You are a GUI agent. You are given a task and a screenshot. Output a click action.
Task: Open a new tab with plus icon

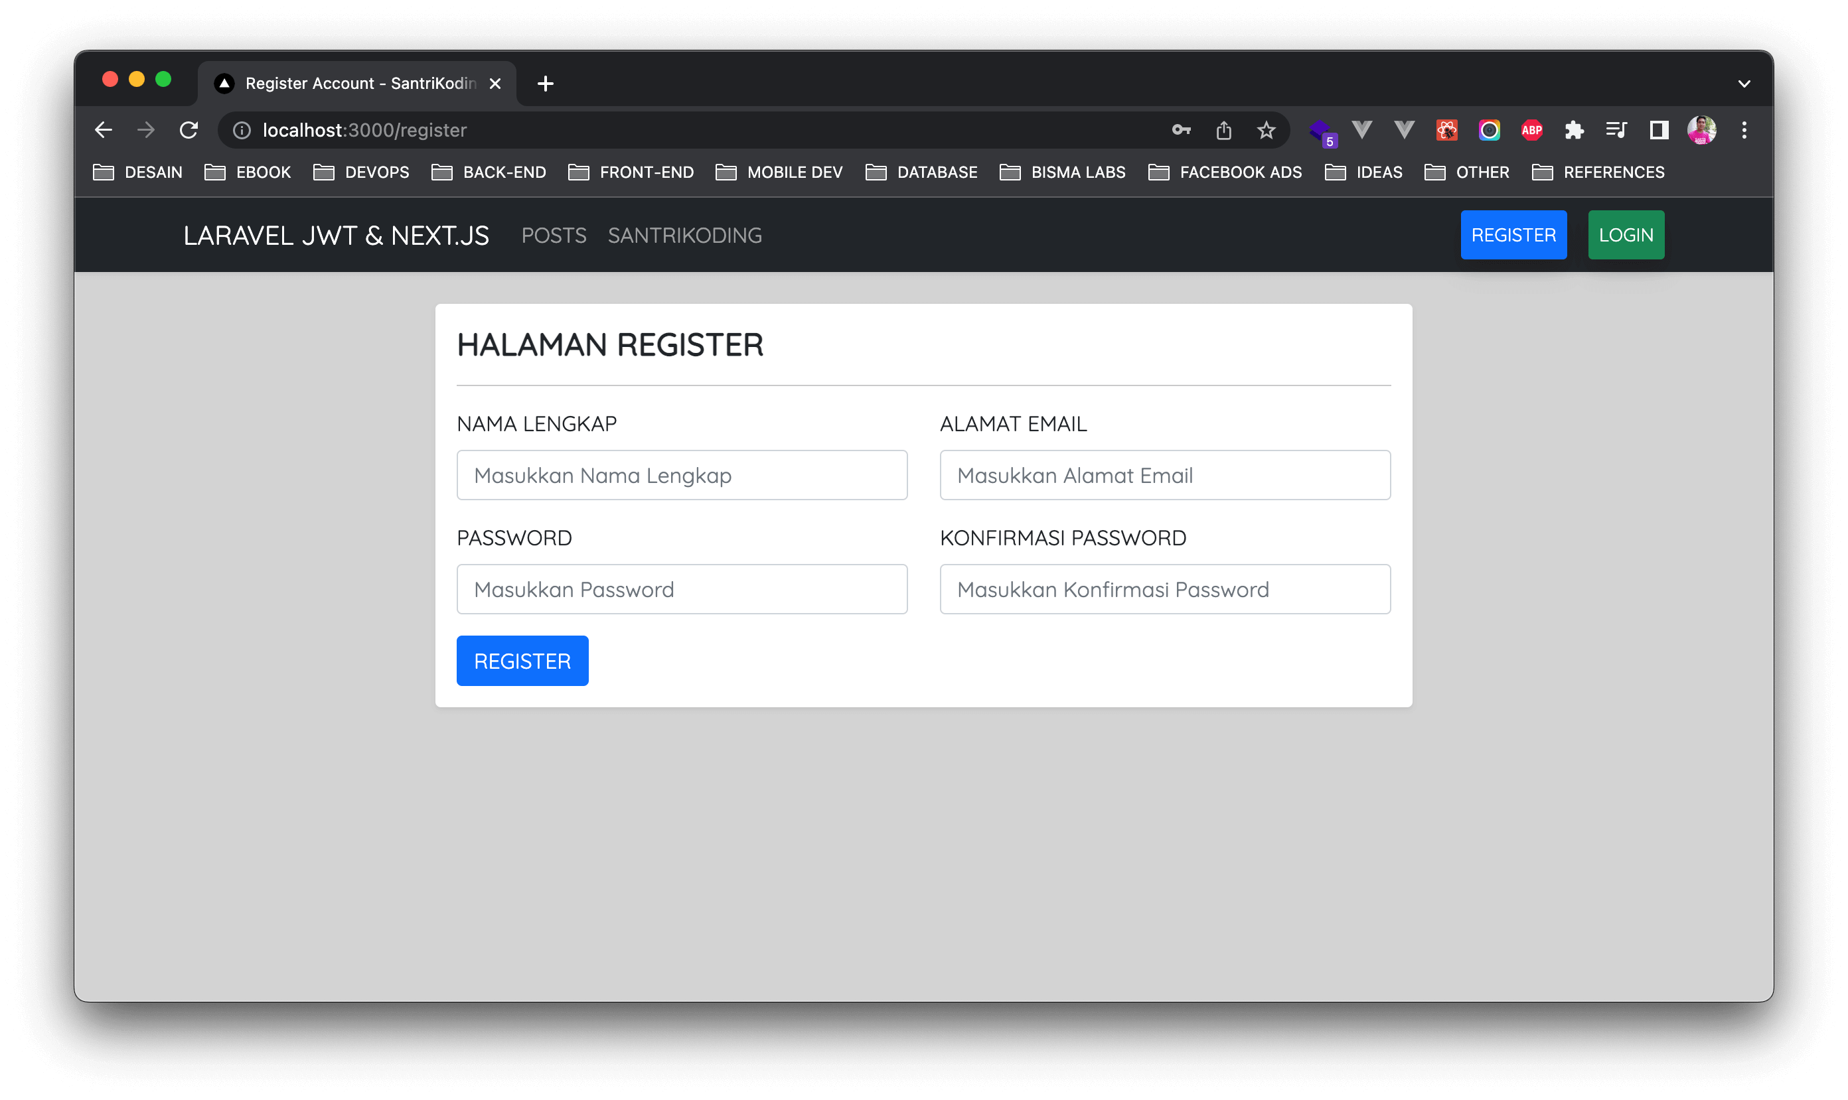545,84
